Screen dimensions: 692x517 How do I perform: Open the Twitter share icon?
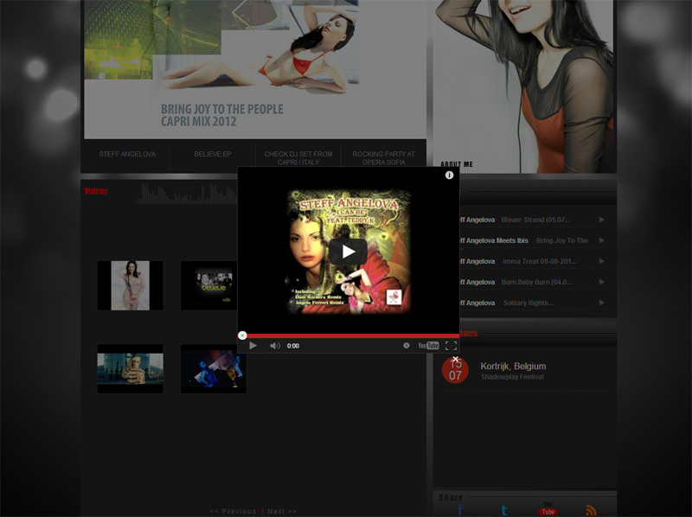504,510
